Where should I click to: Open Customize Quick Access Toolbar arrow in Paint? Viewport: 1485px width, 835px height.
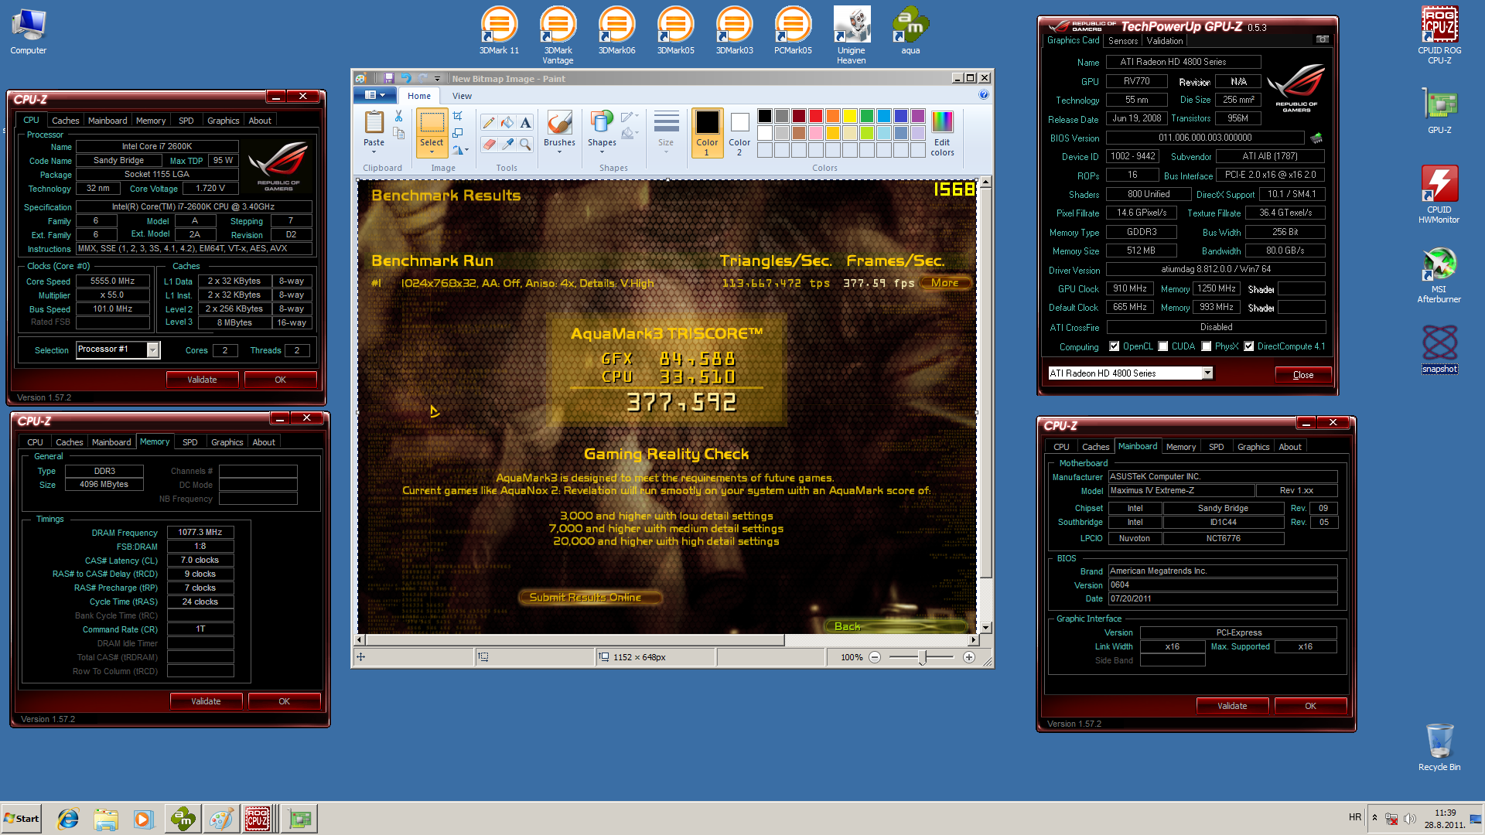(x=437, y=78)
